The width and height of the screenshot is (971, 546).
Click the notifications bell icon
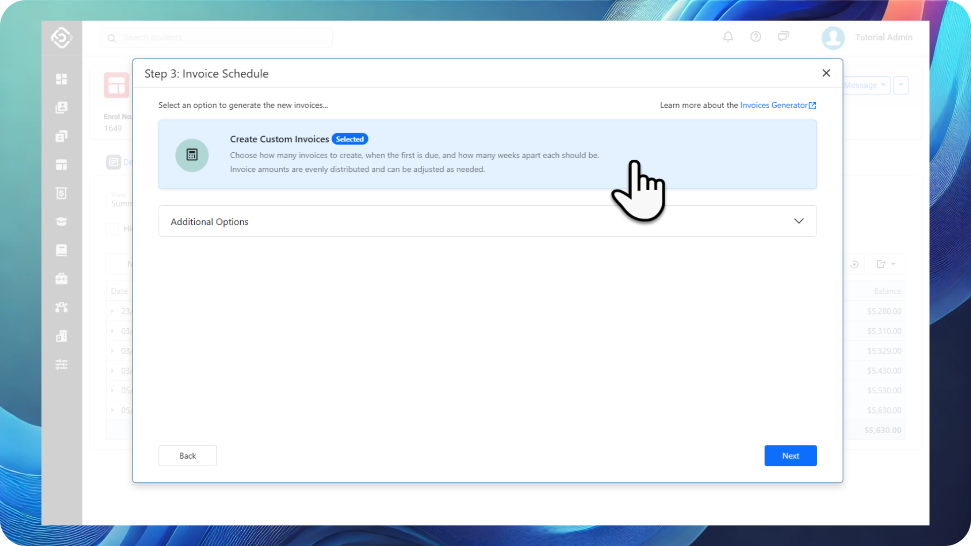[728, 37]
